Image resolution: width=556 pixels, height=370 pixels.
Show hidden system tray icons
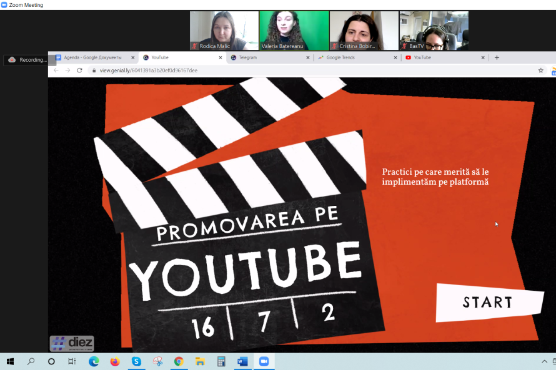[545, 361]
